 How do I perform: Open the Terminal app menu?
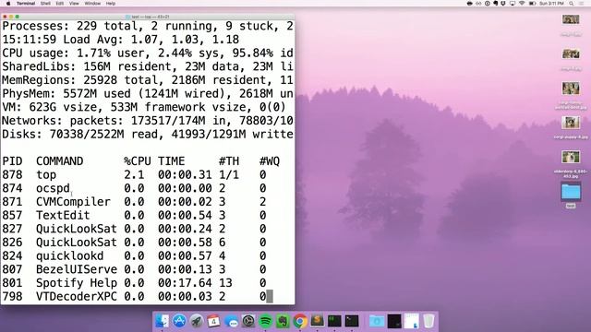[26, 4]
